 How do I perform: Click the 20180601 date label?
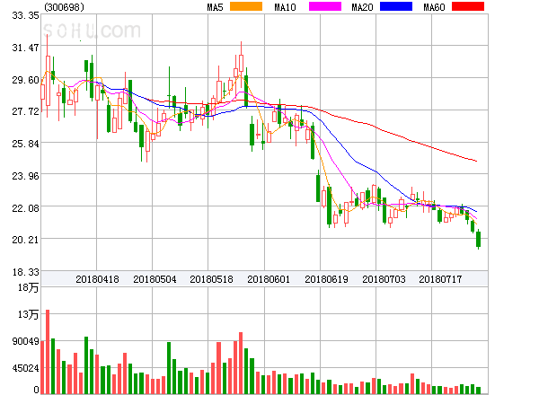click(x=269, y=279)
